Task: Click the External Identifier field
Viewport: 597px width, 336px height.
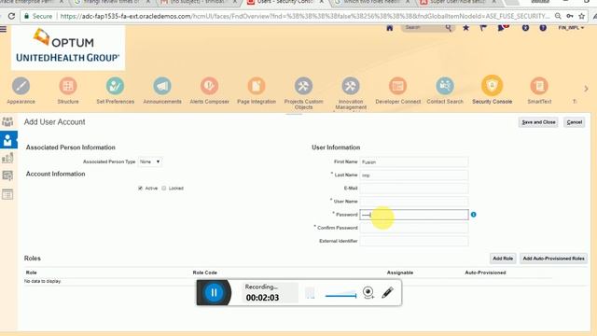Action: tap(414, 241)
